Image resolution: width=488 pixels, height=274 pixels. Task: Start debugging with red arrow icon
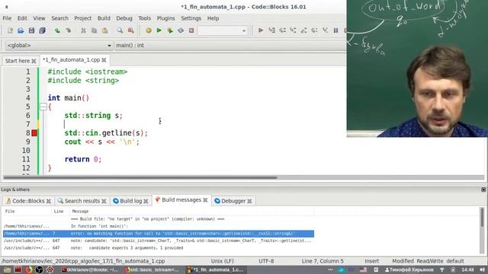(261, 30)
